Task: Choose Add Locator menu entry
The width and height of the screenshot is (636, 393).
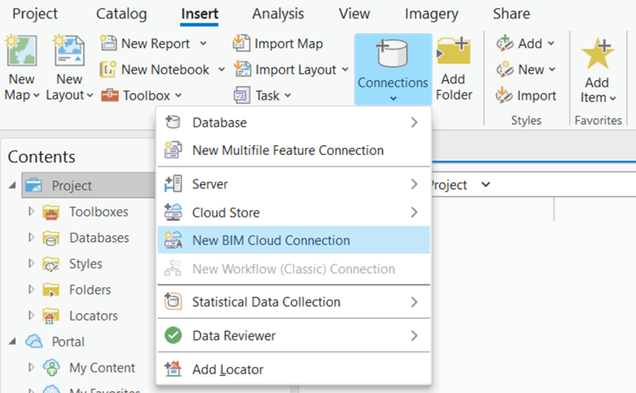Action: 294,369
